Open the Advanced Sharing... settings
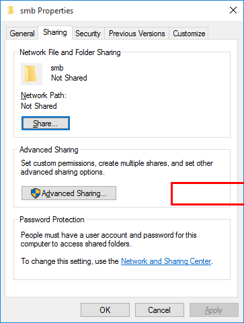Screen dimensions: 244x323 tap(69, 193)
